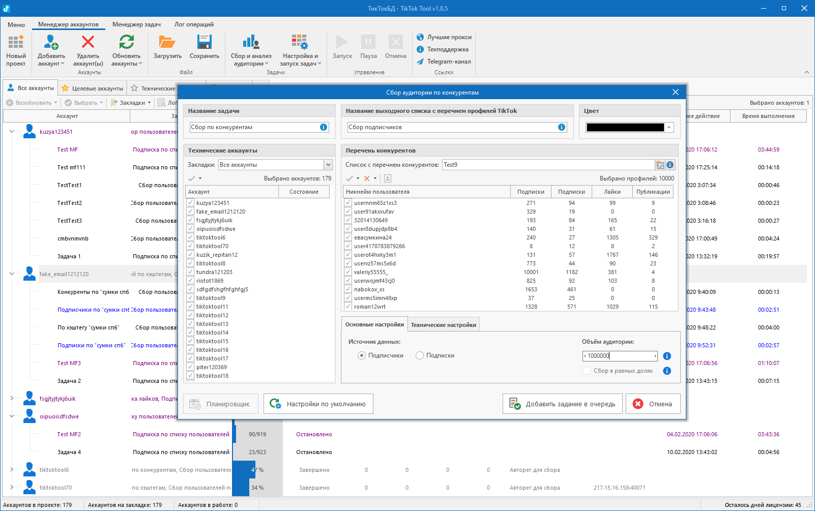The width and height of the screenshot is (815, 511).
Task: Select the Подписки data source radio button
Action: (420, 355)
